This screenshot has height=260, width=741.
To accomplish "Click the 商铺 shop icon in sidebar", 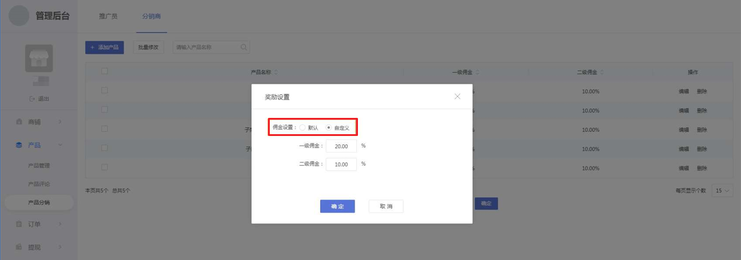I will [19, 122].
